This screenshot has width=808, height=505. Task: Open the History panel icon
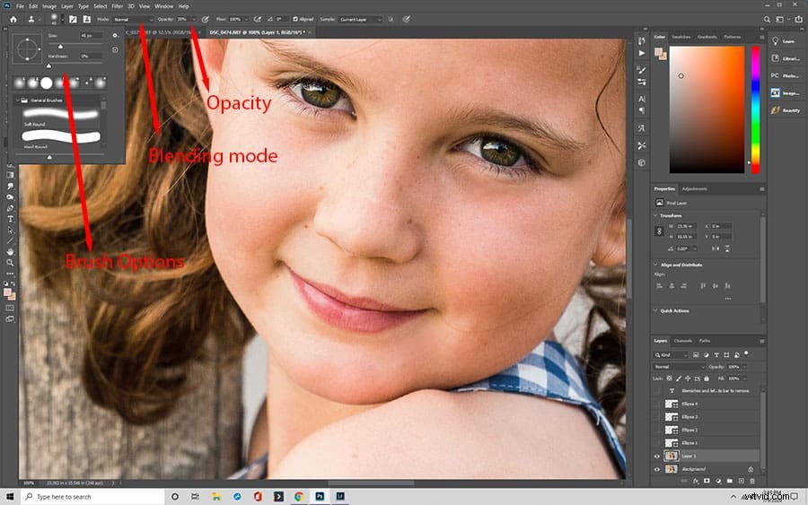pos(642,40)
